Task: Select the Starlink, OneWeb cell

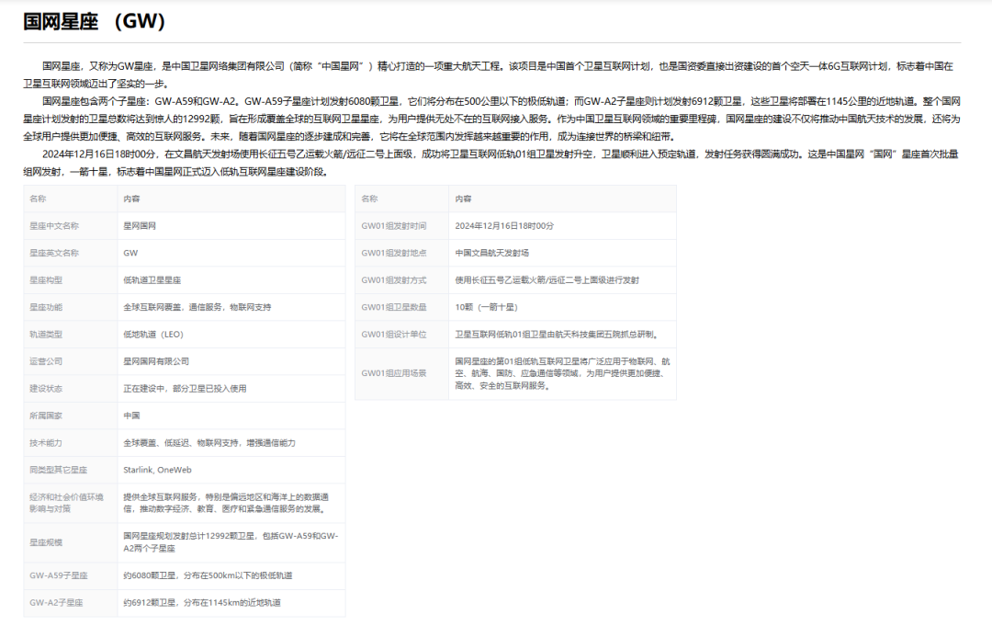Action: pos(157,470)
